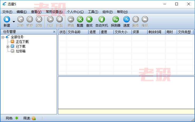Viewport: 195px width, 122px height.
Task: Open the 文件(F) menu
Action: 7,12
